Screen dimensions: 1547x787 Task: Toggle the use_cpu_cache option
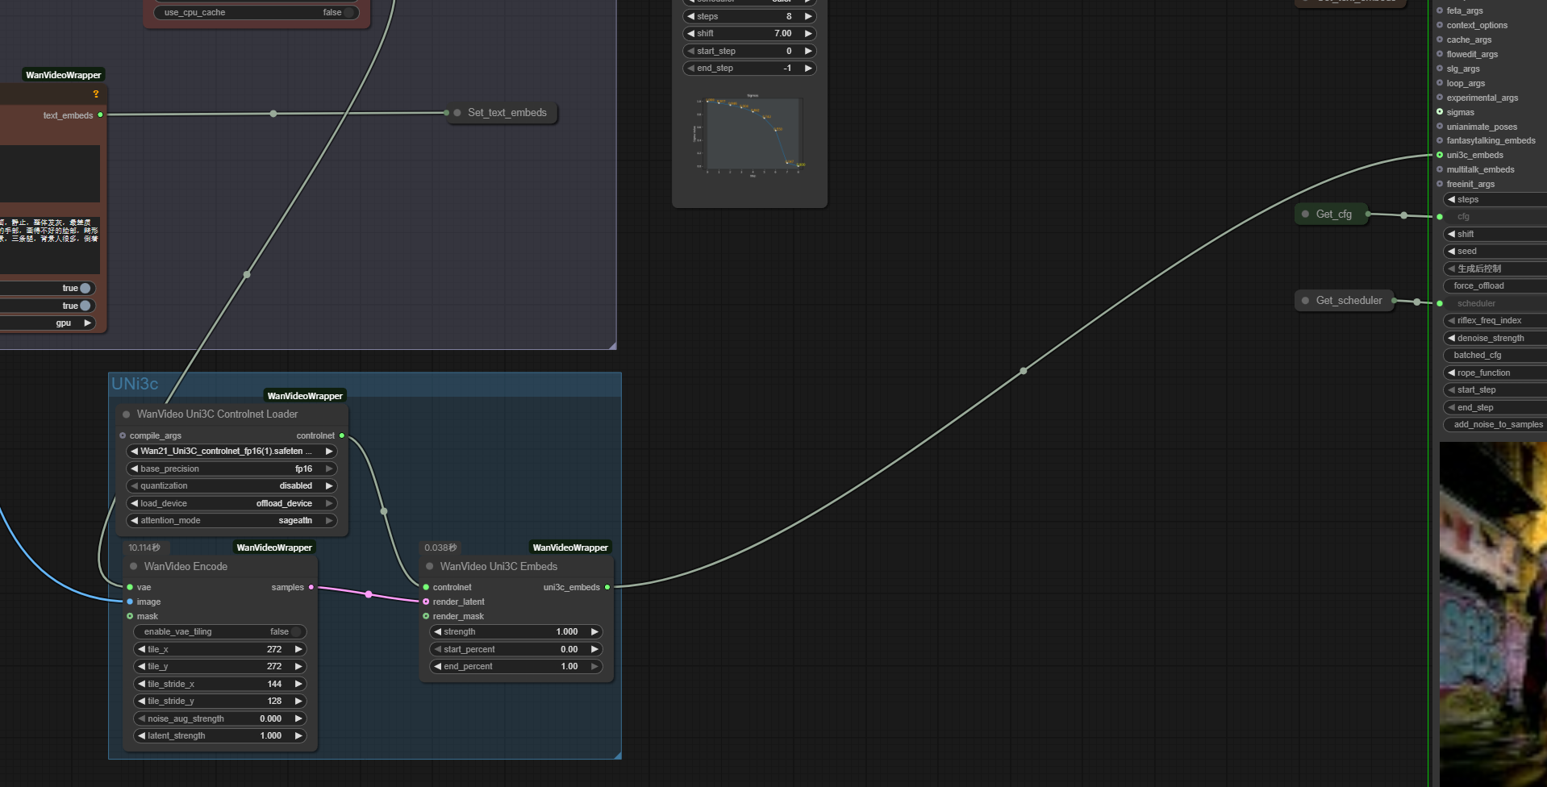tap(348, 13)
